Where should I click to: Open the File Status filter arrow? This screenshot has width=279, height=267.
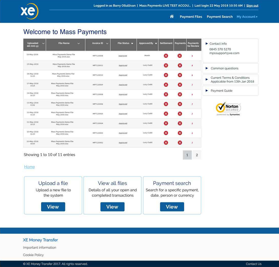(132, 43)
